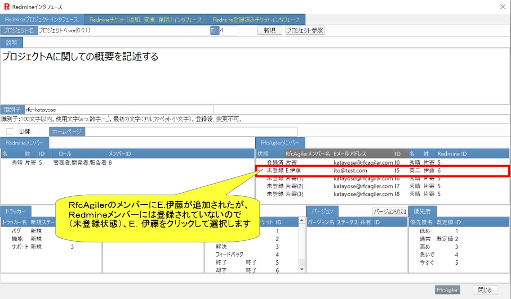
Task: Select the 急いで priority row
Action: click(x=459, y=255)
